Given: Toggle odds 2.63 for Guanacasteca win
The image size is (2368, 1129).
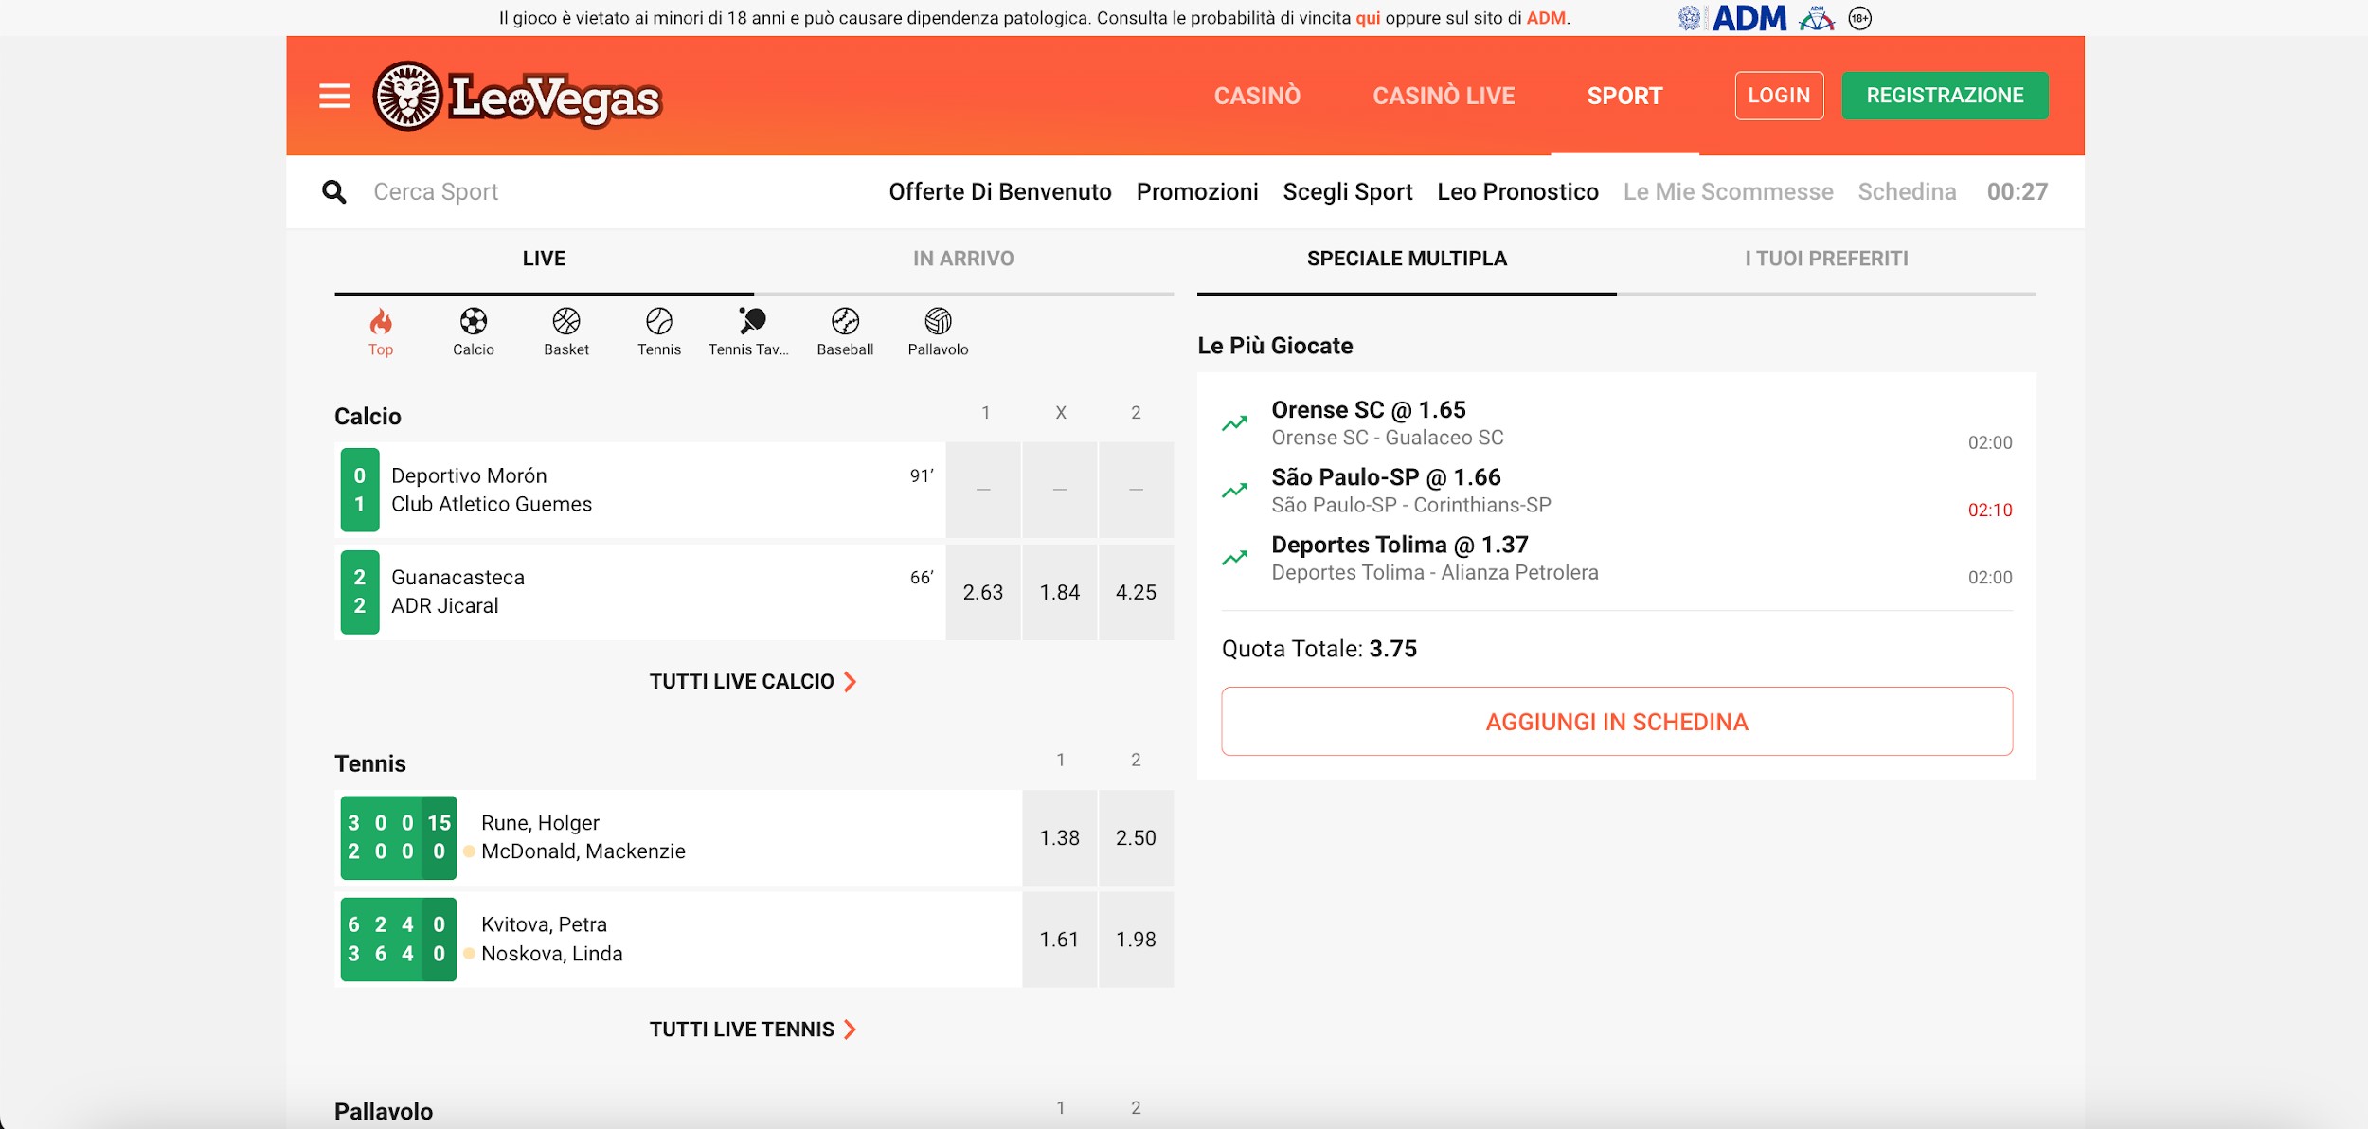Looking at the screenshot, I should pos(983,593).
